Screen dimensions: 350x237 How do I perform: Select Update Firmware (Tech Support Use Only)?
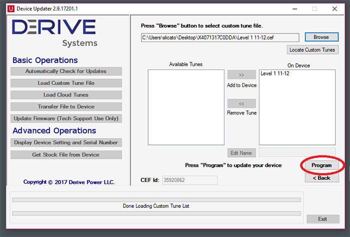tap(66, 118)
